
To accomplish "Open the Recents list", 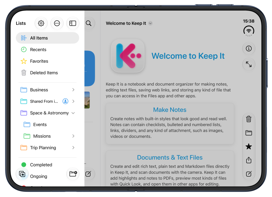I will coord(47,50).
